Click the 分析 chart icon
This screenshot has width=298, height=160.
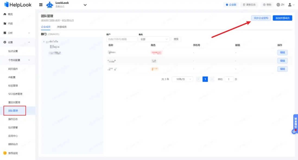click(5, 33)
